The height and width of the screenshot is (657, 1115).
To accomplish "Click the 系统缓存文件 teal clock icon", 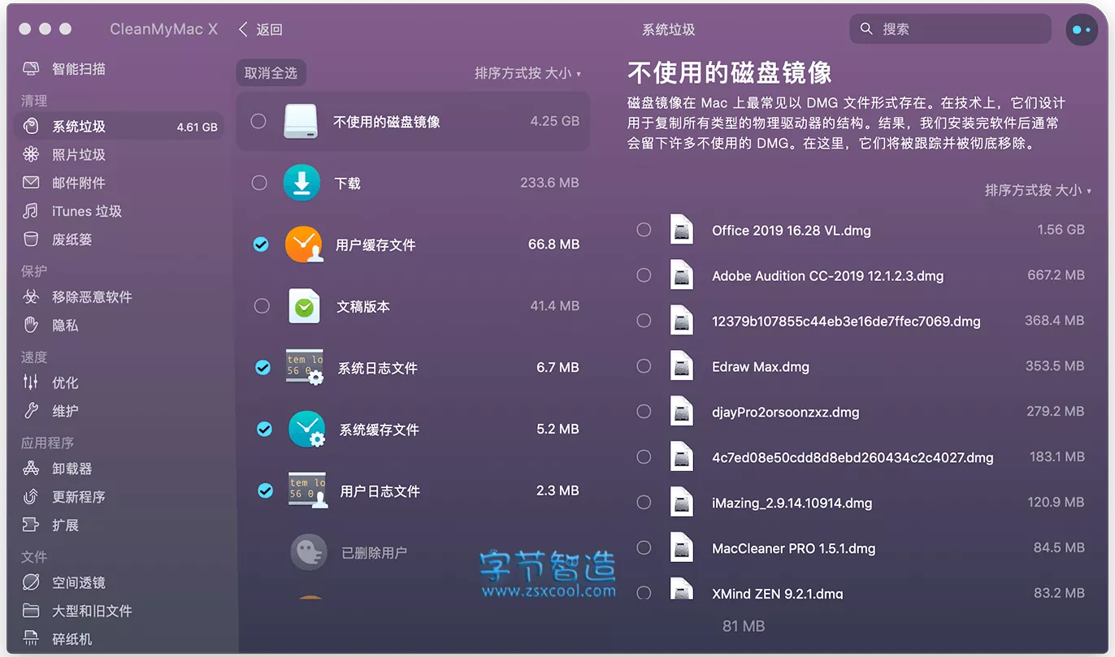I will tap(307, 430).
